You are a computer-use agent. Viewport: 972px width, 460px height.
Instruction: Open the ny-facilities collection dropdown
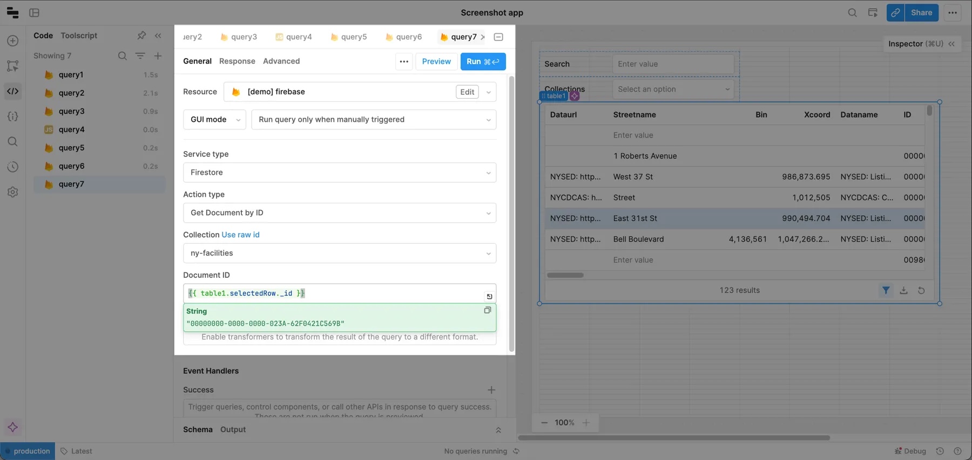click(340, 253)
